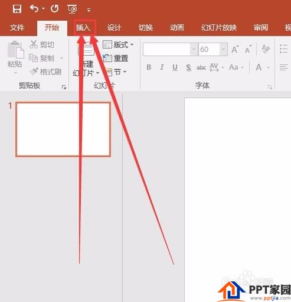Screen dimensions: 291x302
Task: Click the decrease font size icon
Action: [249, 49]
